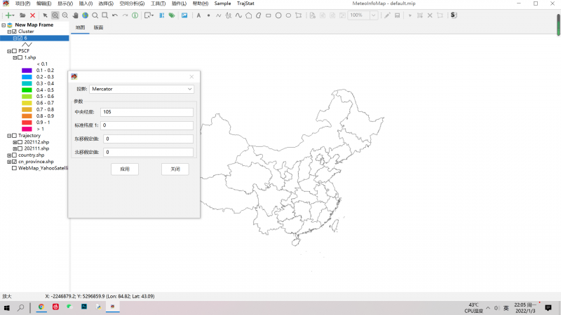Click the red X remove layer icon
This screenshot has width=561, height=315.
pyautogui.click(x=32, y=15)
